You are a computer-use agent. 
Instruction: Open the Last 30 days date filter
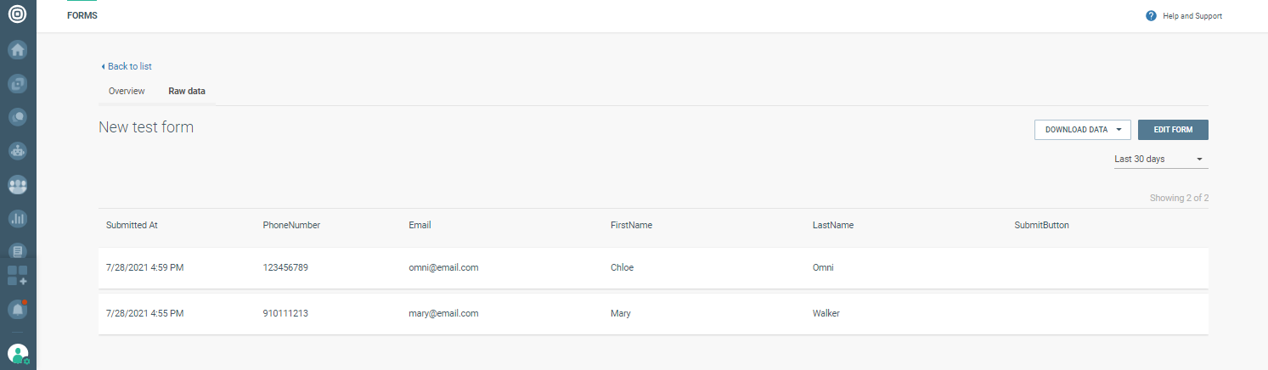point(1160,160)
